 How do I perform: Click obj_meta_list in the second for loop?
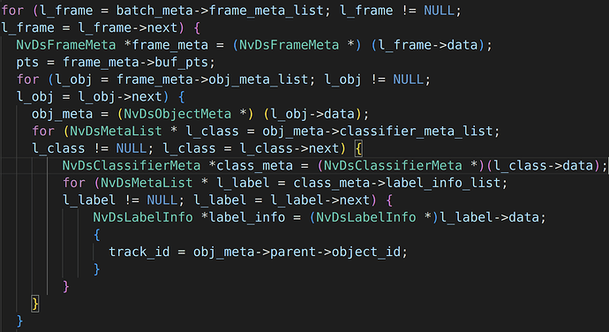(x=259, y=79)
